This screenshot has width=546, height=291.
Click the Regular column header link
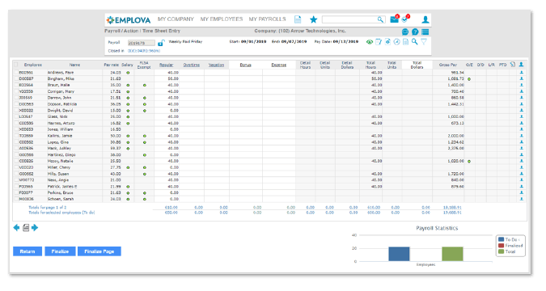point(166,65)
